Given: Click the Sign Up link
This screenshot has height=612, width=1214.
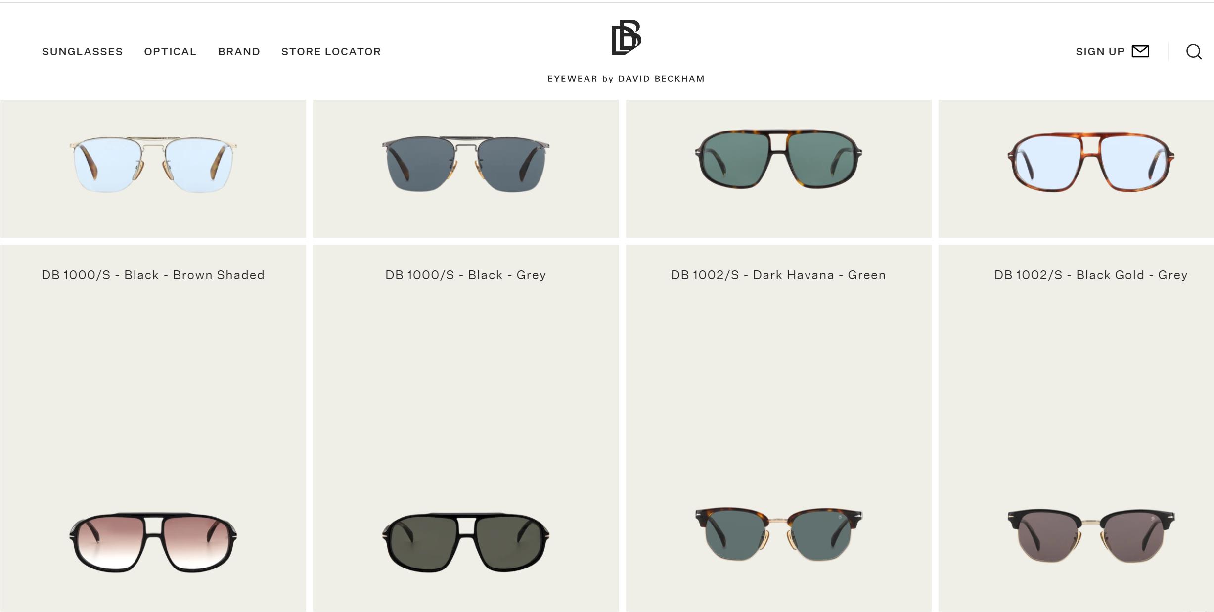Looking at the screenshot, I should tap(1100, 52).
